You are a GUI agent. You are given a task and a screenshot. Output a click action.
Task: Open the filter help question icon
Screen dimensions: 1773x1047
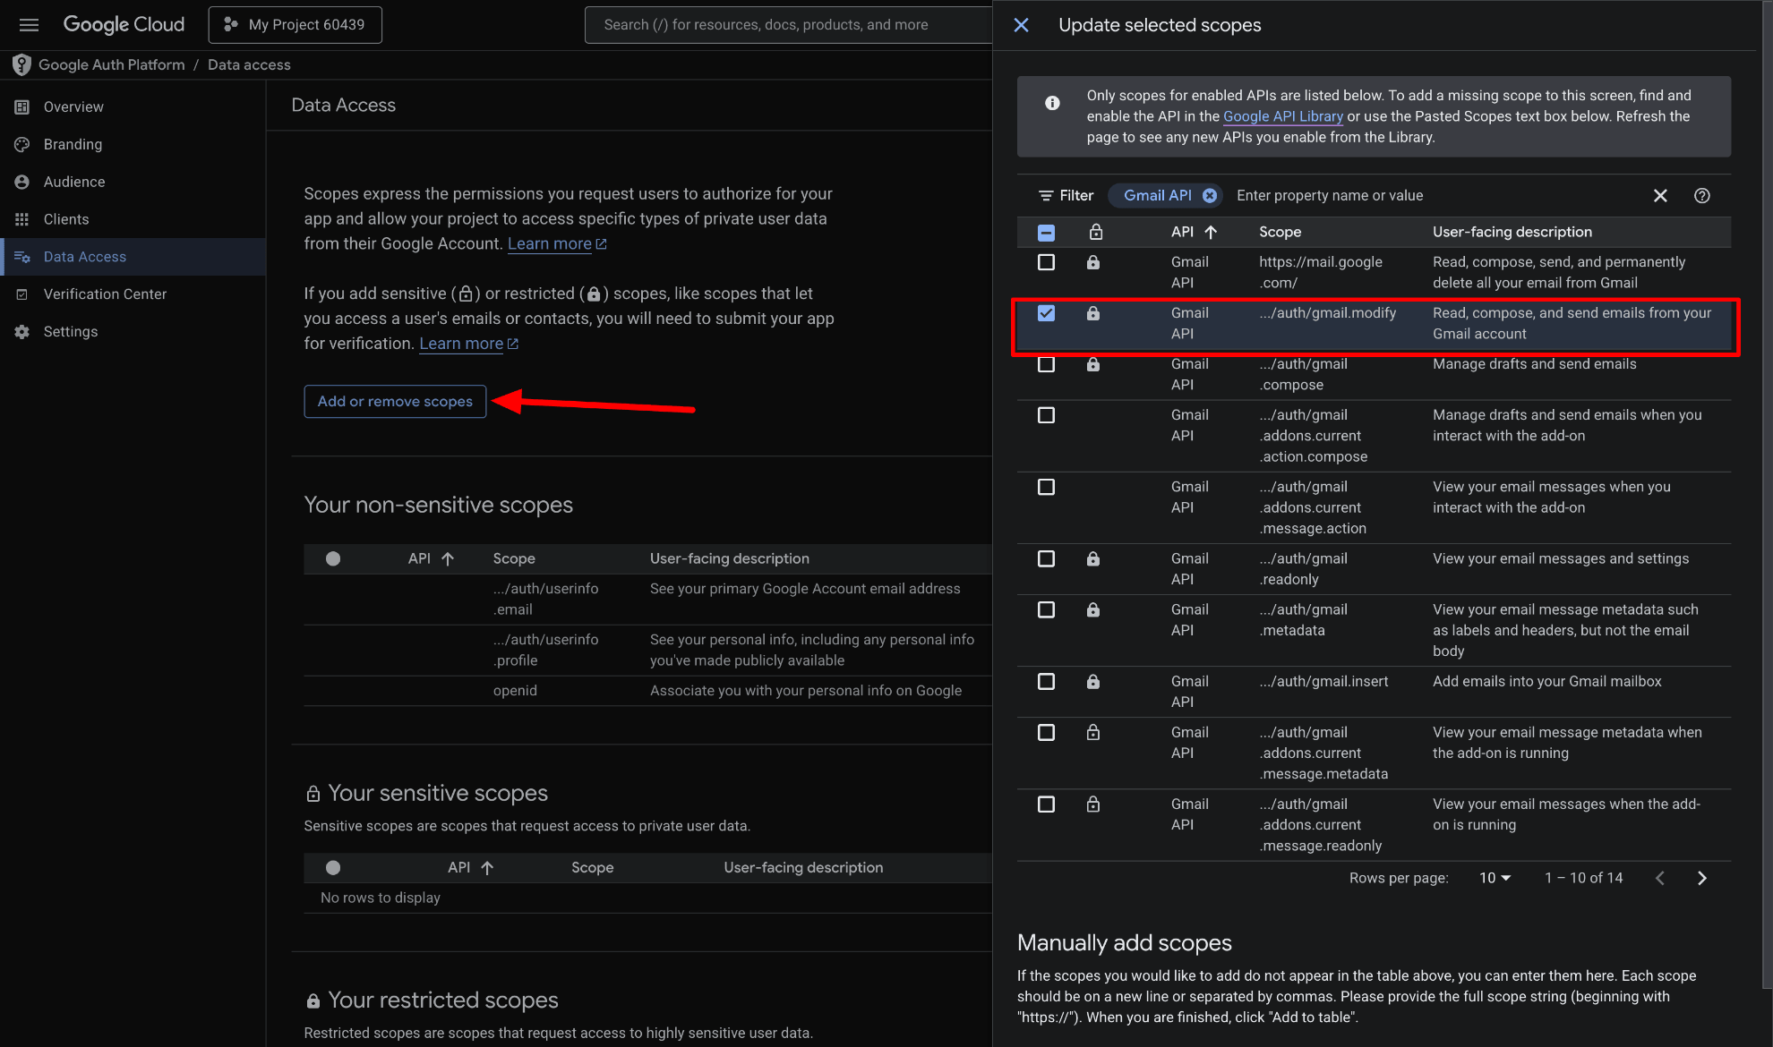(x=1702, y=195)
